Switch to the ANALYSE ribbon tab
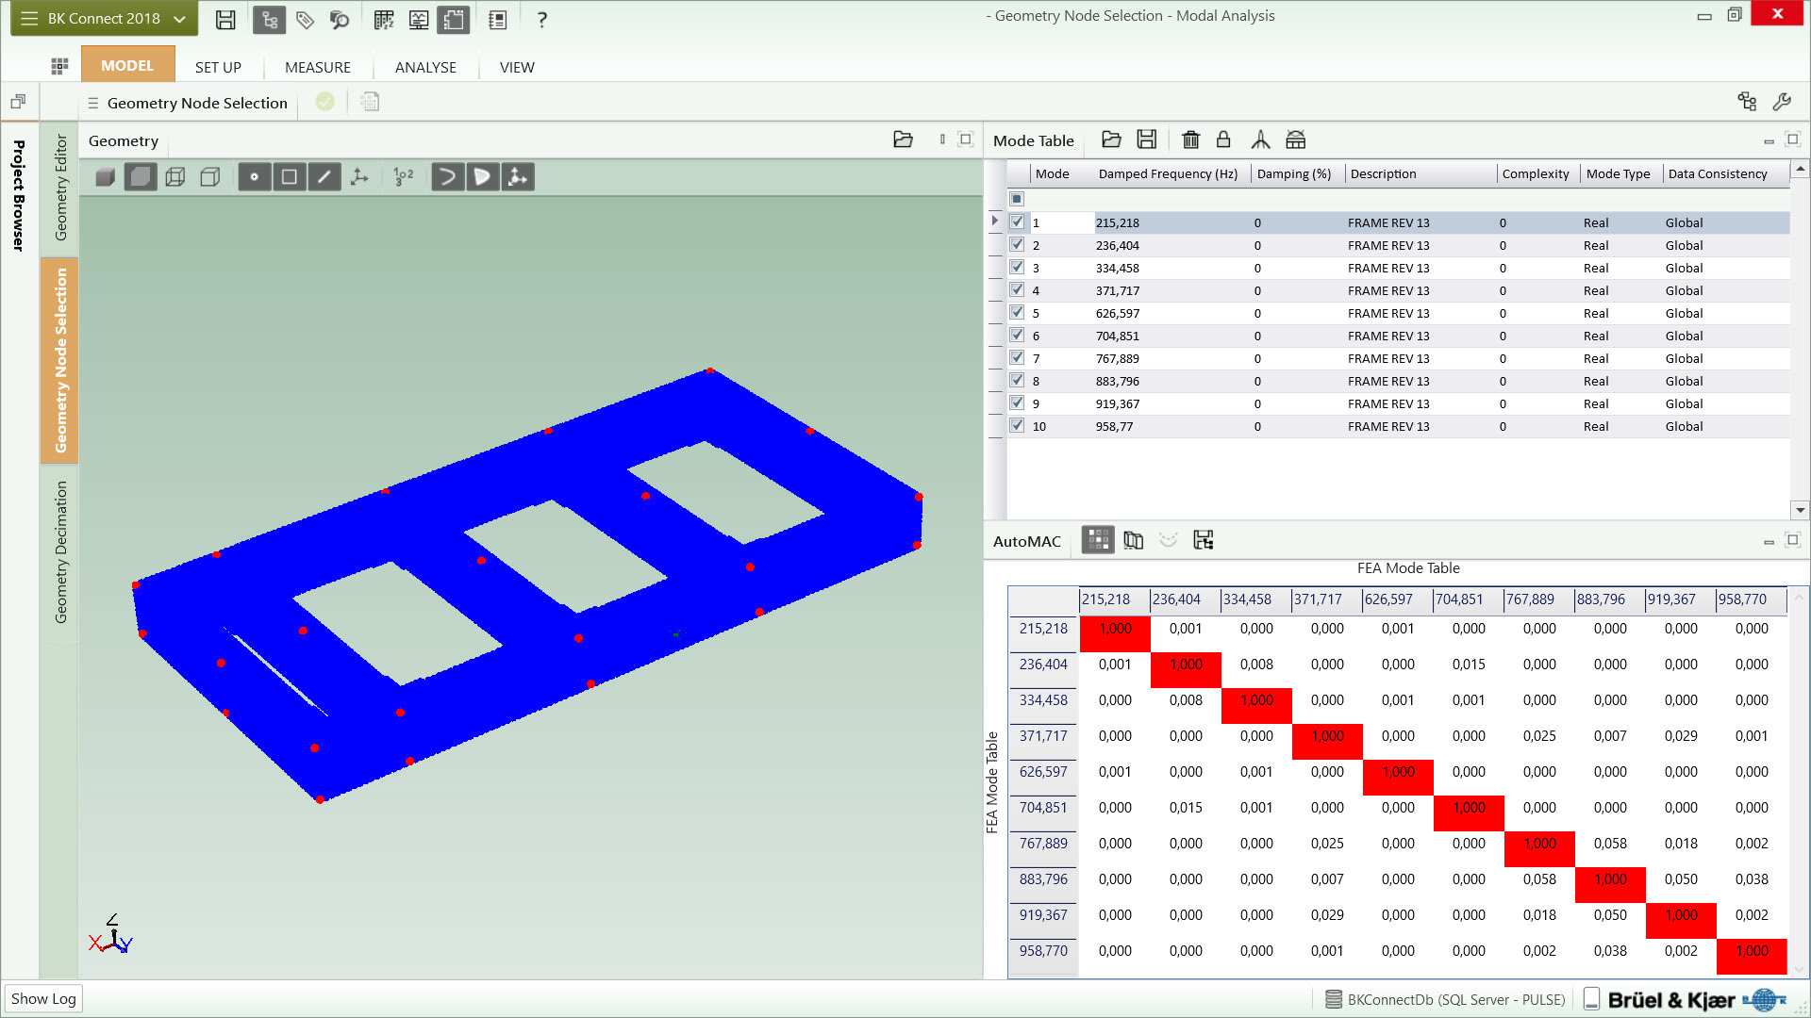The image size is (1811, 1018). coord(425,67)
